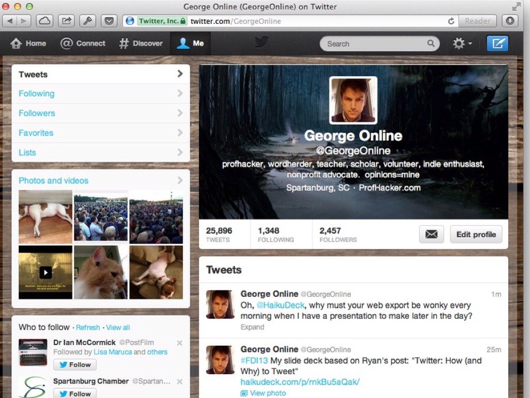The width and height of the screenshot is (530, 398).
Task: Click the Edit profile button
Action: 476,234
